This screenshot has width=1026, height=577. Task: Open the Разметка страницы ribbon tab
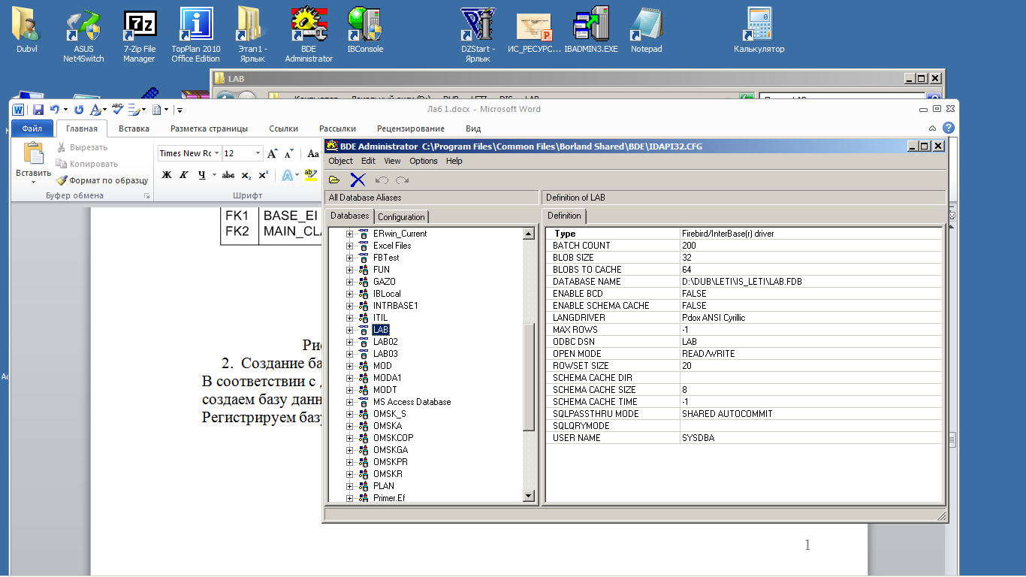(x=209, y=128)
